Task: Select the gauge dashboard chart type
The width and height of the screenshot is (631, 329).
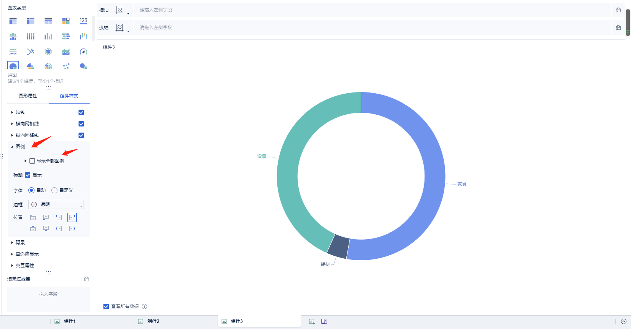Action: point(84,52)
